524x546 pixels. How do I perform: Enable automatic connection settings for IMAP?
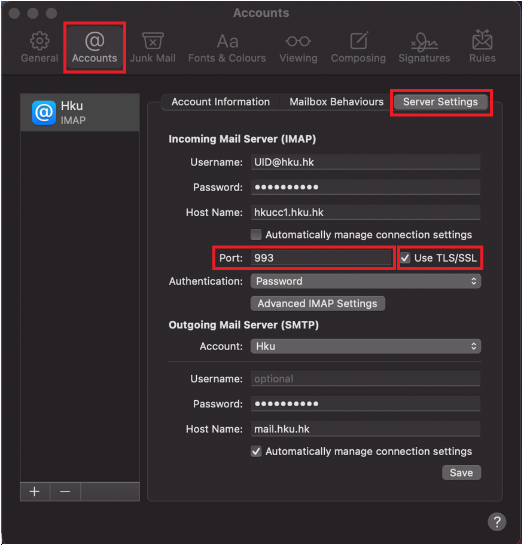tap(256, 235)
